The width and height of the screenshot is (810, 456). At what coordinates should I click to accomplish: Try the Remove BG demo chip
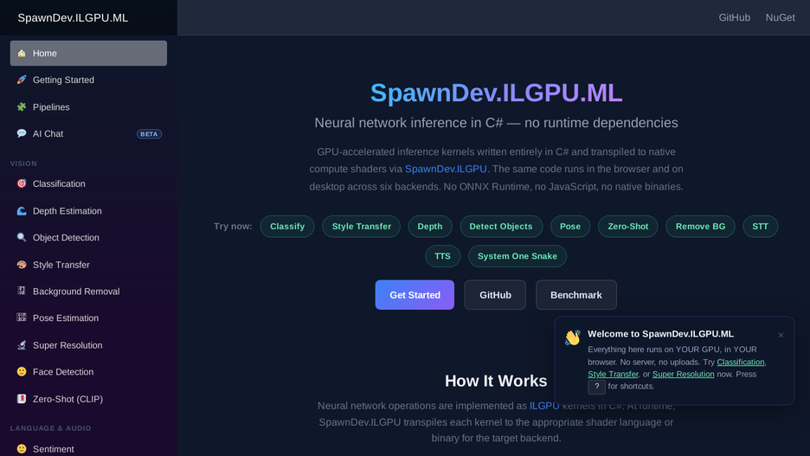point(700,226)
